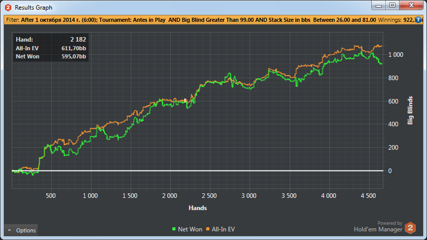Click the blue help icon in filter bar

point(418,20)
